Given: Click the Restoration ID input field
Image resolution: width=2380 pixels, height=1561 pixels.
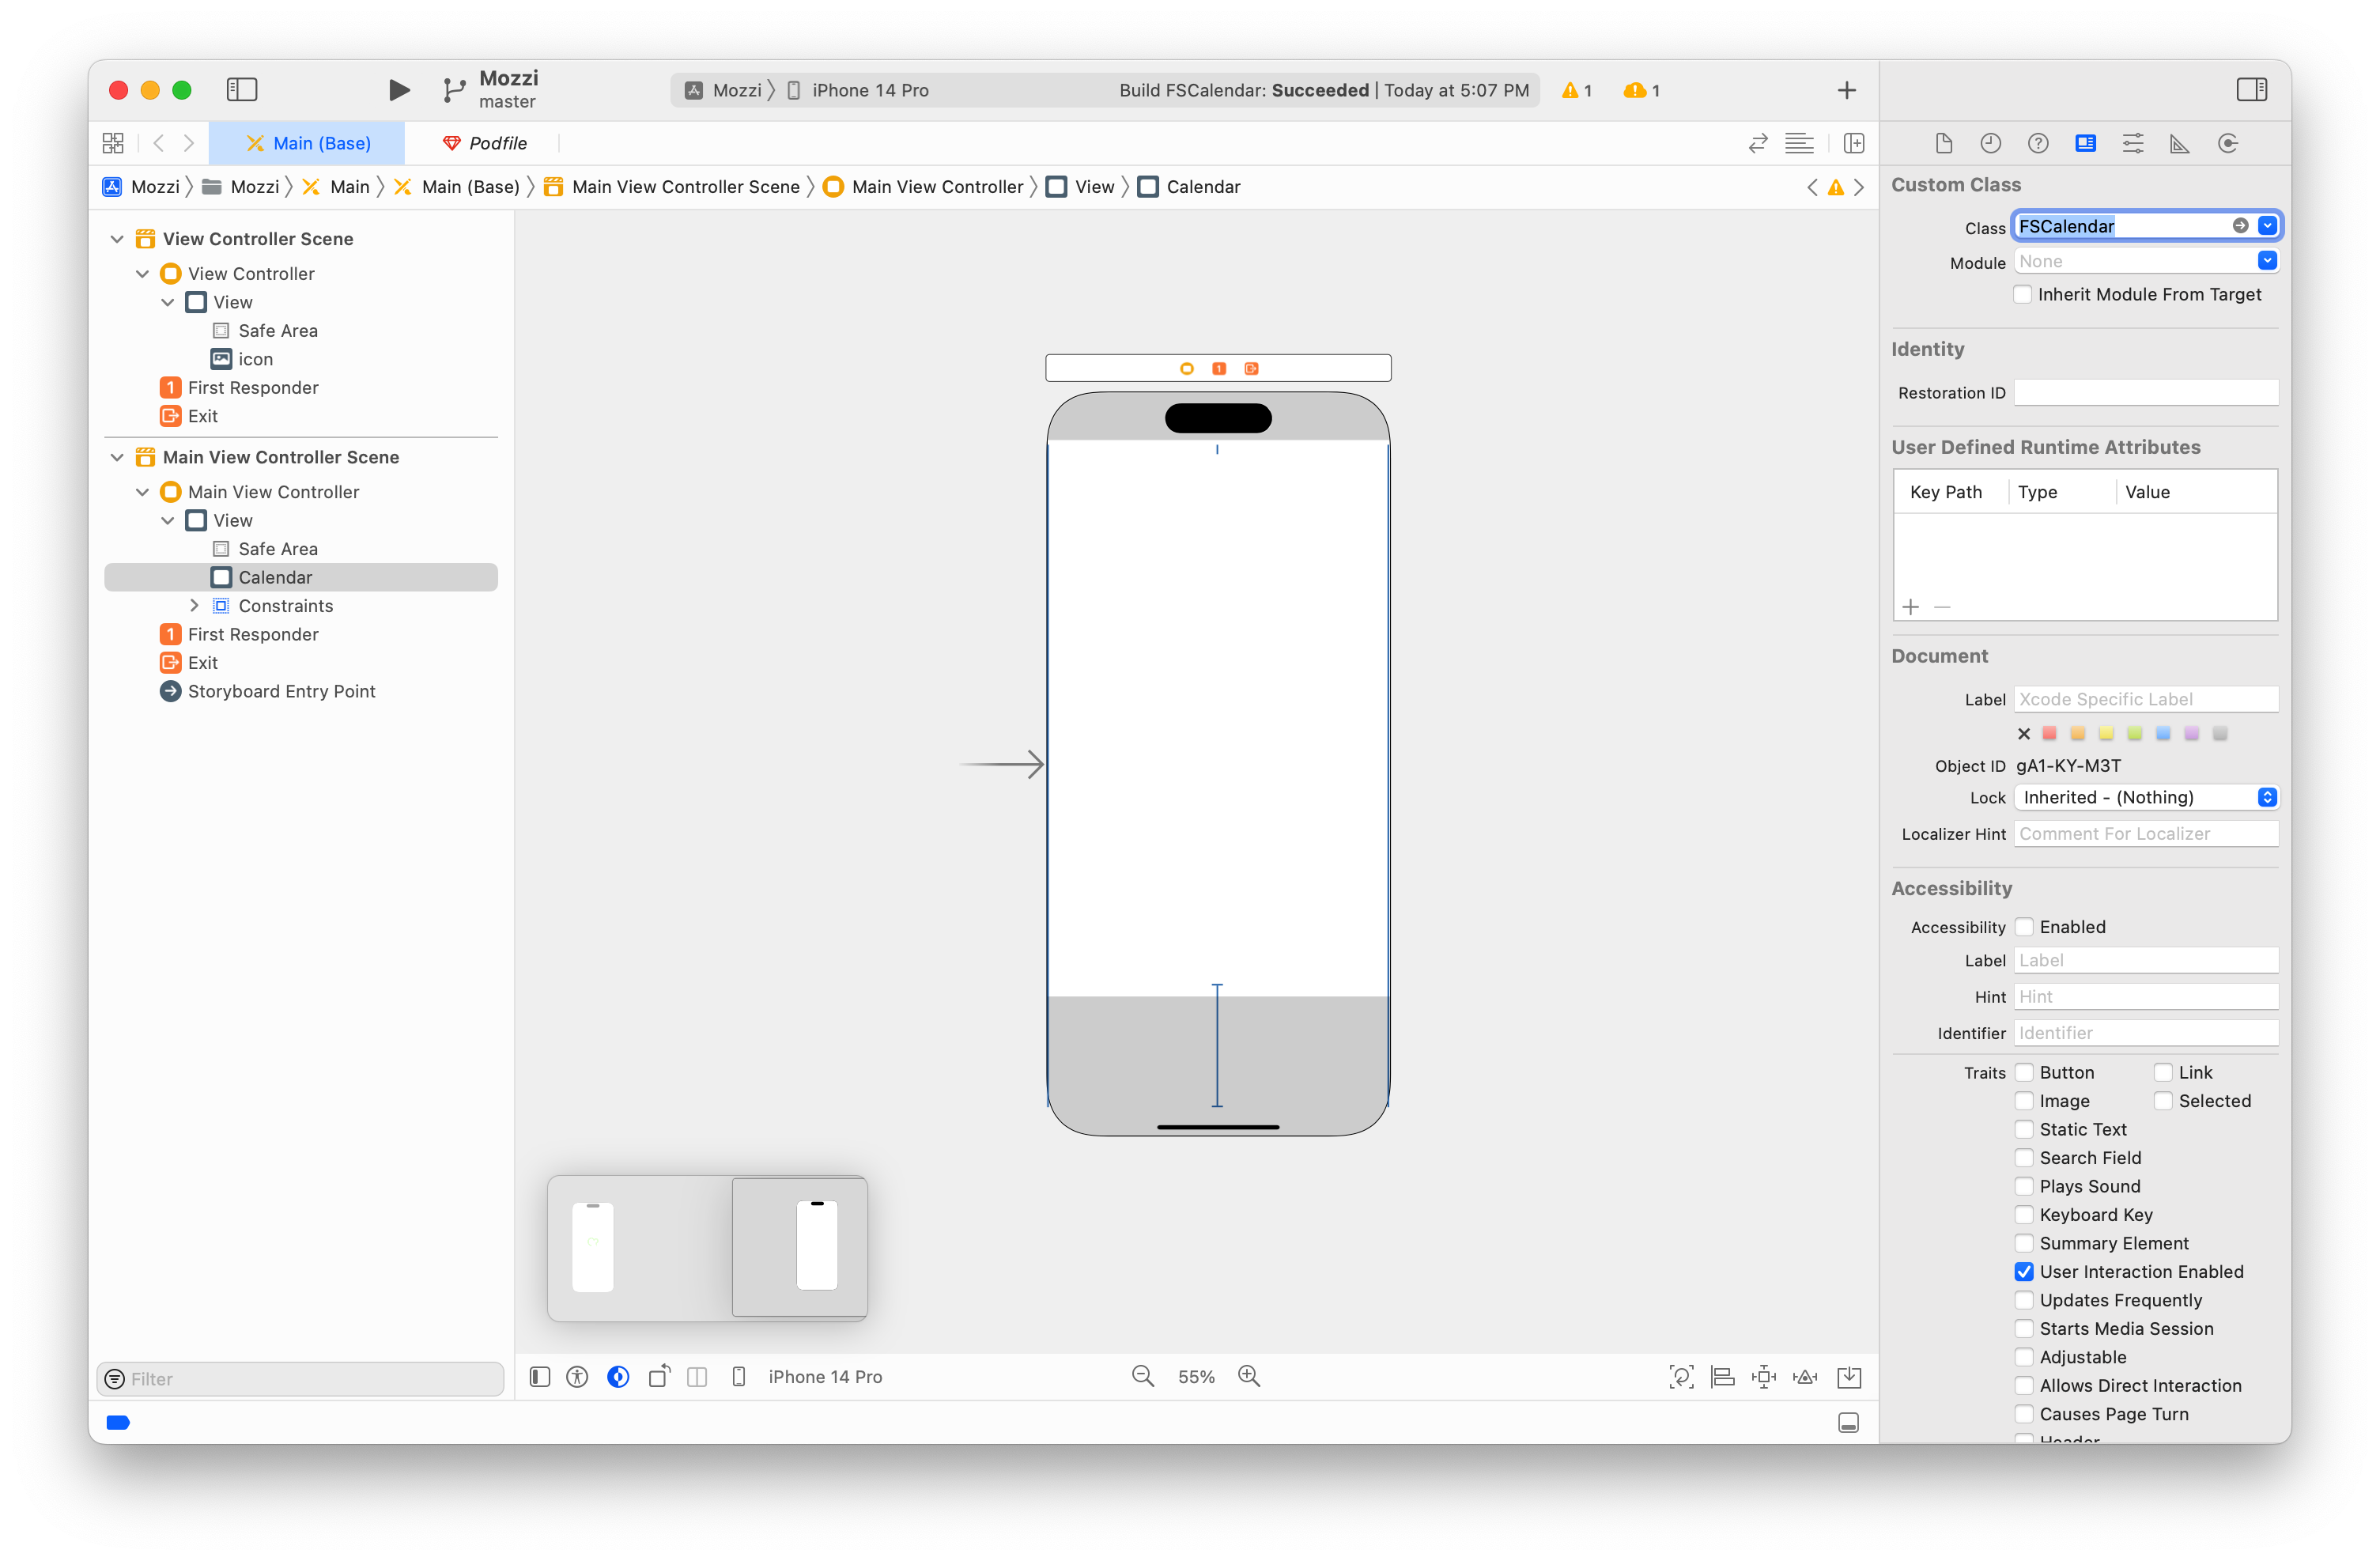Looking at the screenshot, I should pyautogui.click(x=2145, y=392).
